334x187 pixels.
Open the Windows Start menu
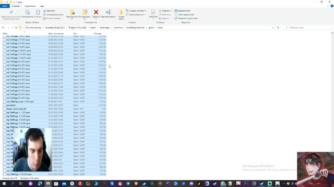pos(4,183)
